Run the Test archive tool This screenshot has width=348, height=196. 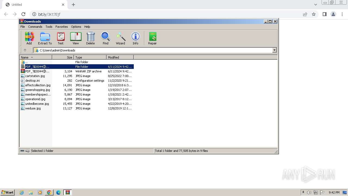tap(60, 38)
